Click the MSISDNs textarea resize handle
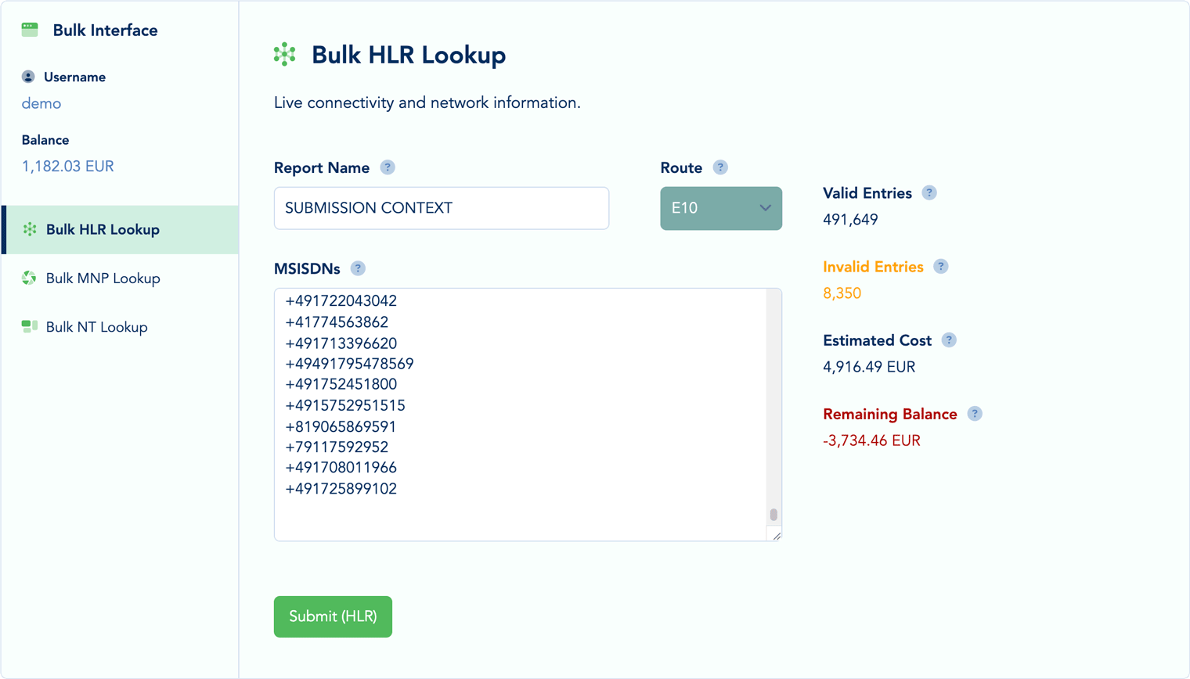The height and width of the screenshot is (679, 1190). pos(776,536)
